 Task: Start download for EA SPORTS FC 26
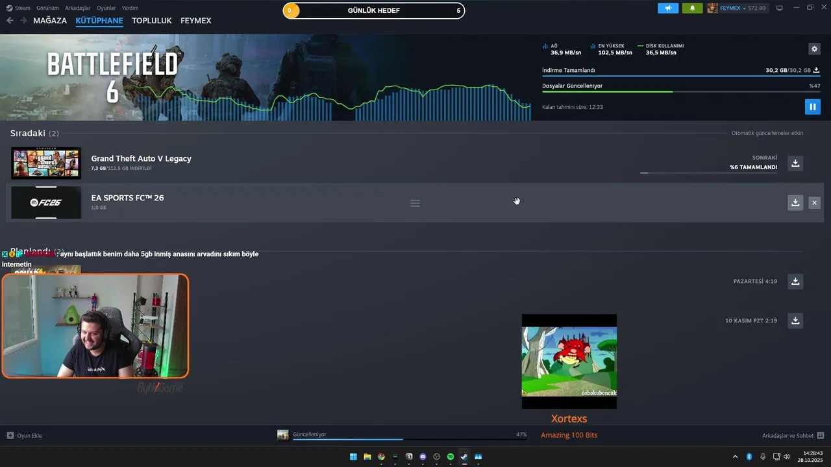point(795,202)
